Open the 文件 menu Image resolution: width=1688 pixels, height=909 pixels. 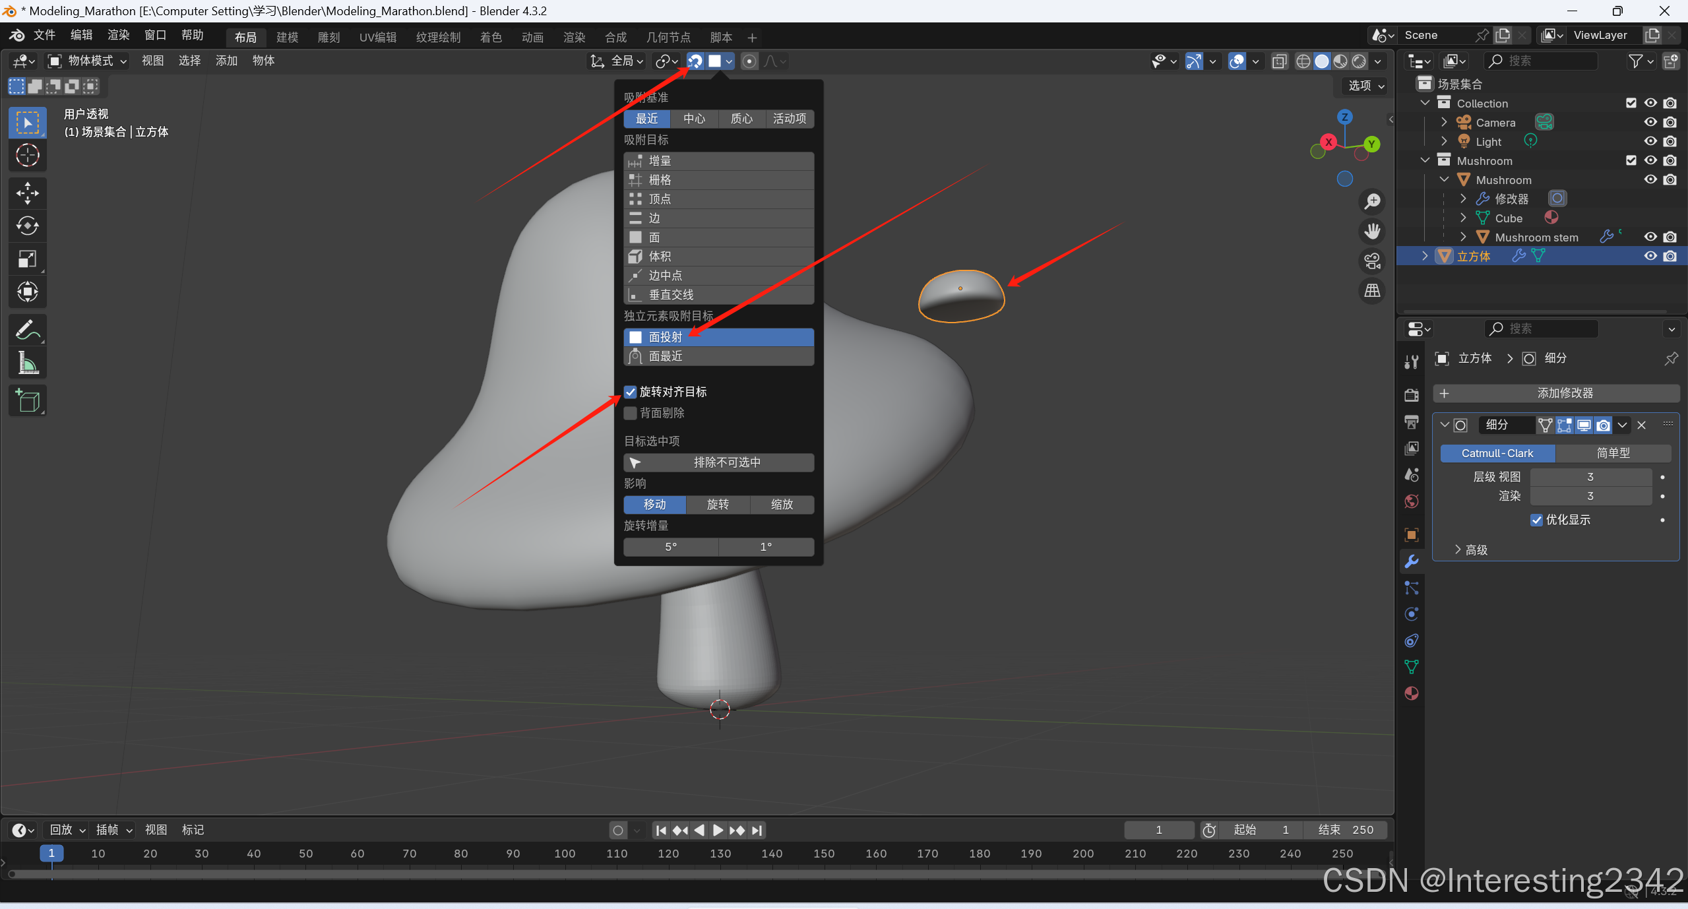pyautogui.click(x=44, y=35)
